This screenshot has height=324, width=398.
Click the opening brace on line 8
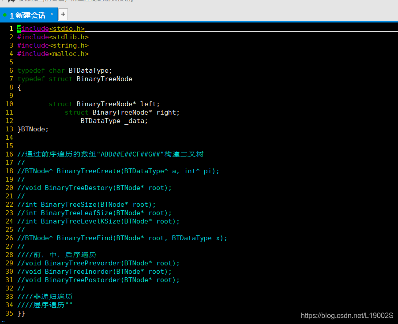tap(19, 87)
